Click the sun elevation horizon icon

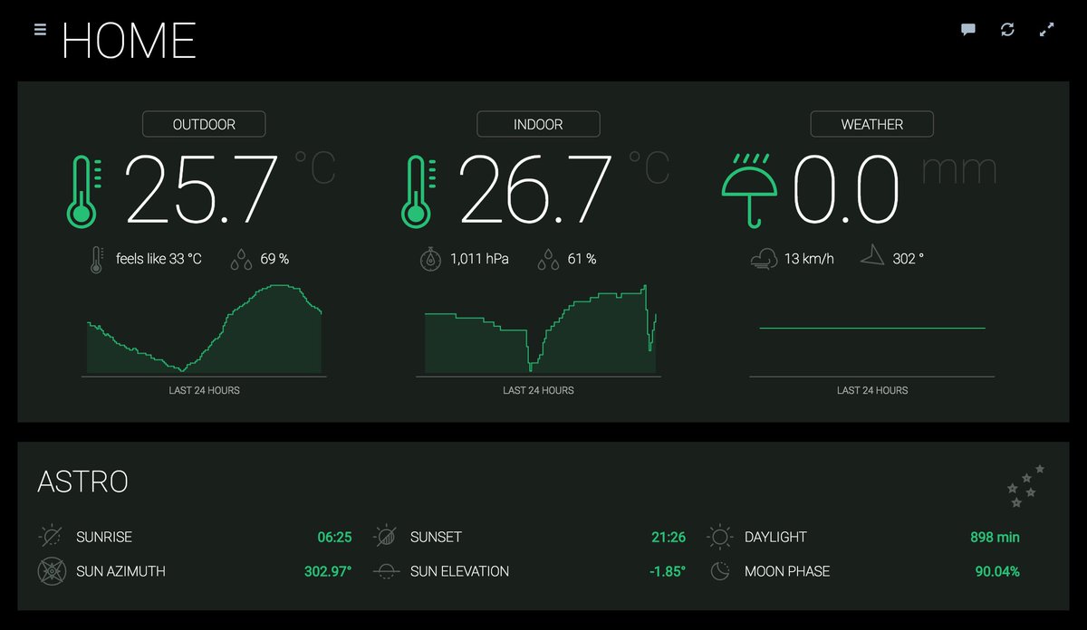click(386, 571)
